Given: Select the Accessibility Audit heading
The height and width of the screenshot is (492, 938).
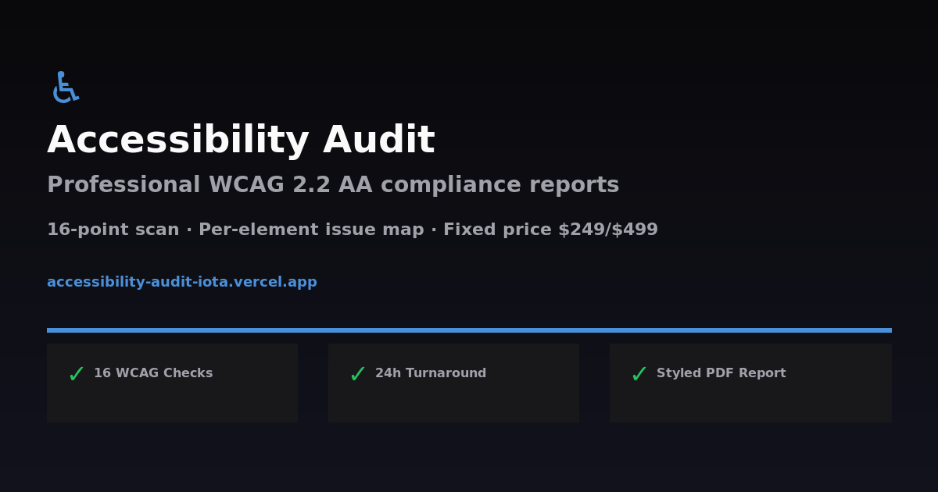Looking at the screenshot, I should pos(241,140).
